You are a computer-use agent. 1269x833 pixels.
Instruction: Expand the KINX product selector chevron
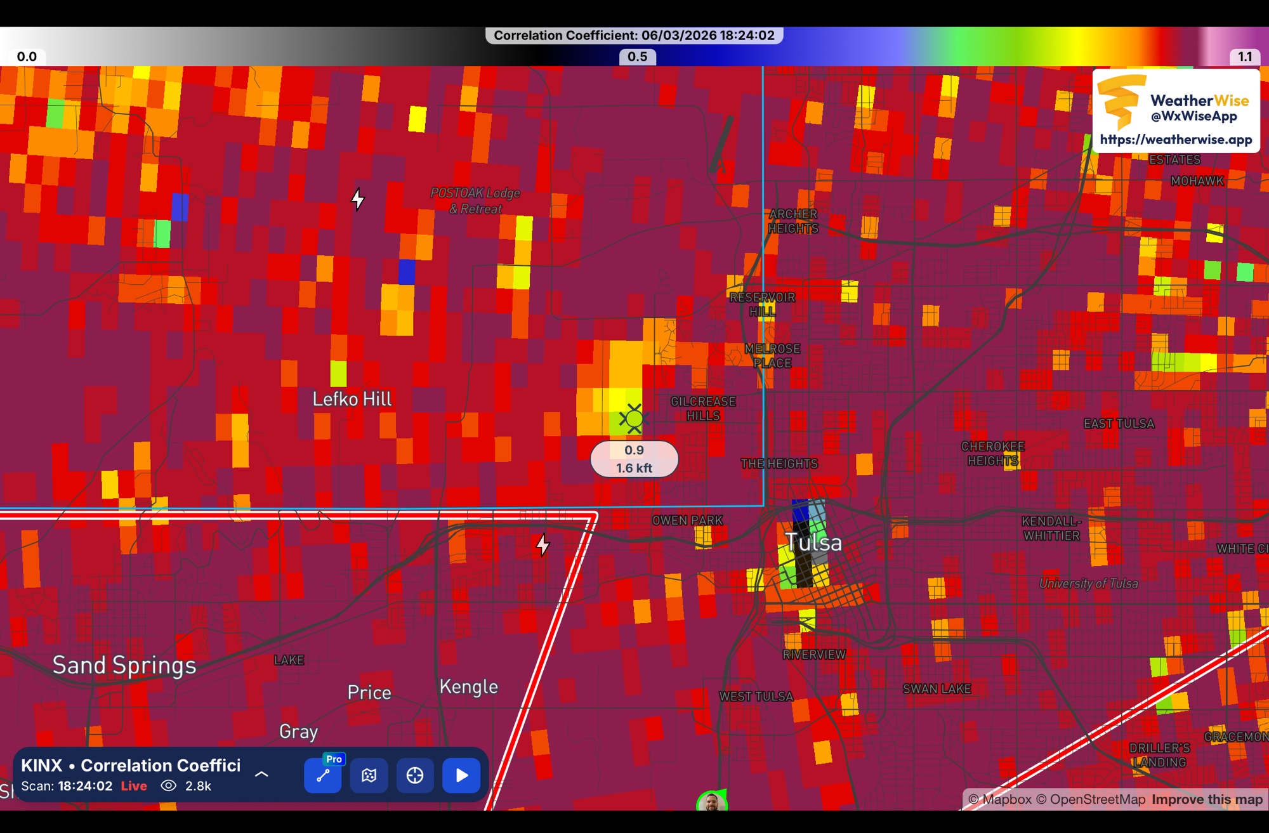[261, 774]
